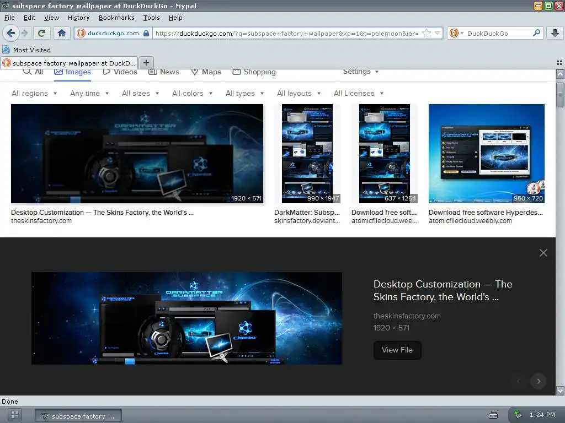The height and width of the screenshot is (423, 565).
Task: Reload the current page
Action: (x=42, y=33)
